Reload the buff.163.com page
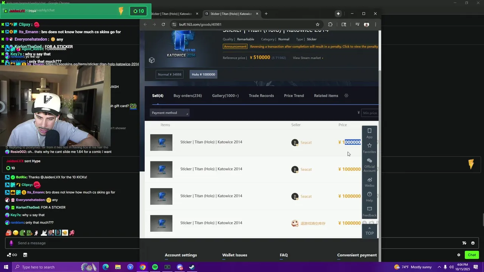This screenshot has width=484, height=272. [163, 25]
